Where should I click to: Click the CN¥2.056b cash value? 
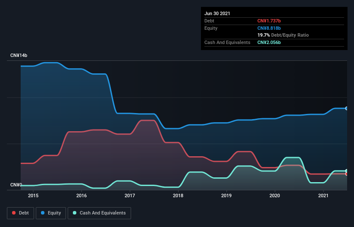(269, 42)
